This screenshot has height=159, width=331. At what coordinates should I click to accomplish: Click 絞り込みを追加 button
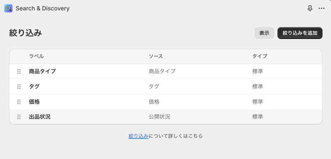(x=300, y=33)
